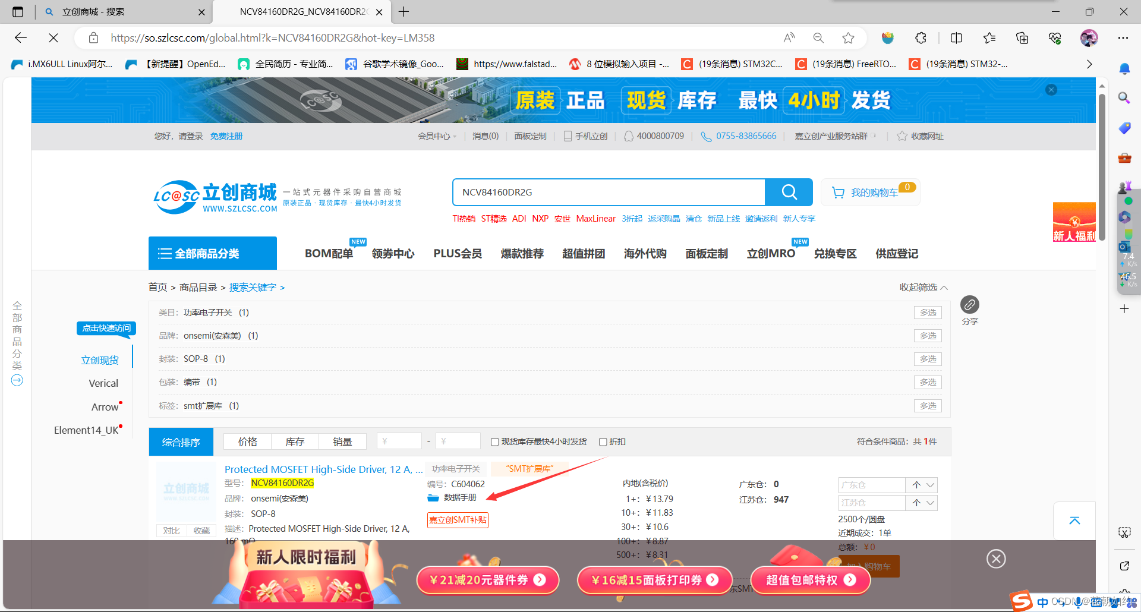
Task: Collapse filters with 收起筛选
Action: (x=923, y=288)
